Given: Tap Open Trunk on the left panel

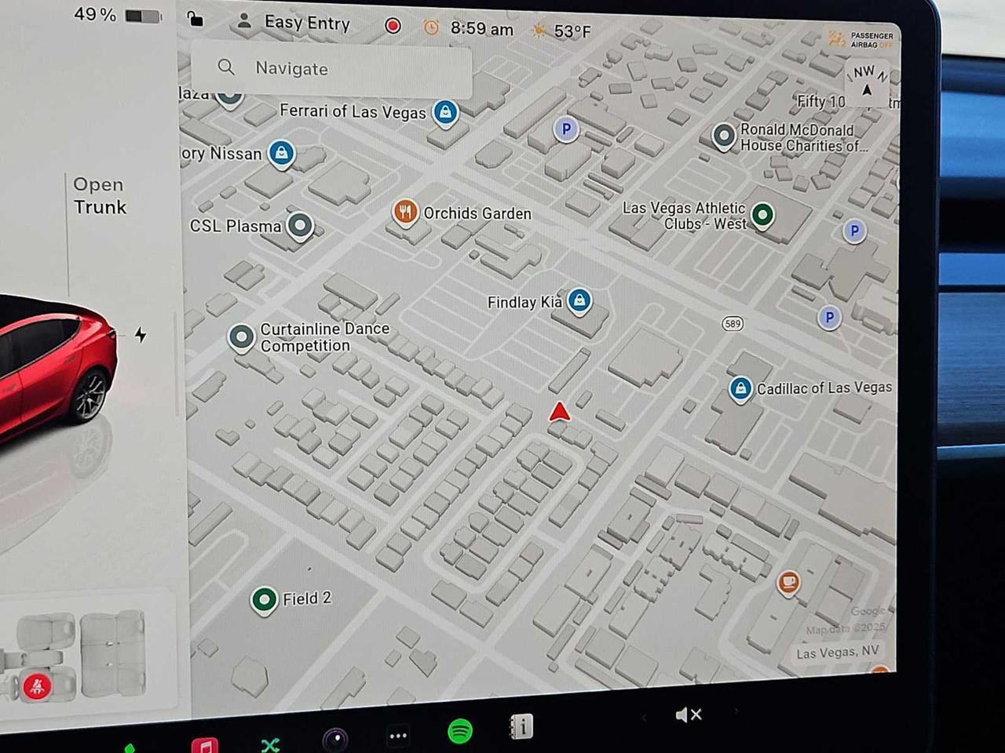Looking at the screenshot, I should pos(98,196).
